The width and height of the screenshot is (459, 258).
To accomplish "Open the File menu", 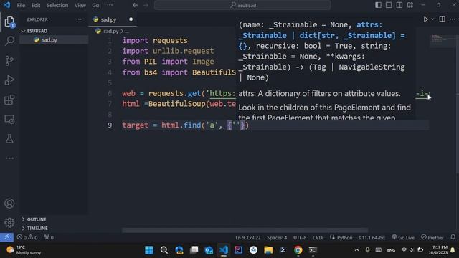I will coord(21,5).
